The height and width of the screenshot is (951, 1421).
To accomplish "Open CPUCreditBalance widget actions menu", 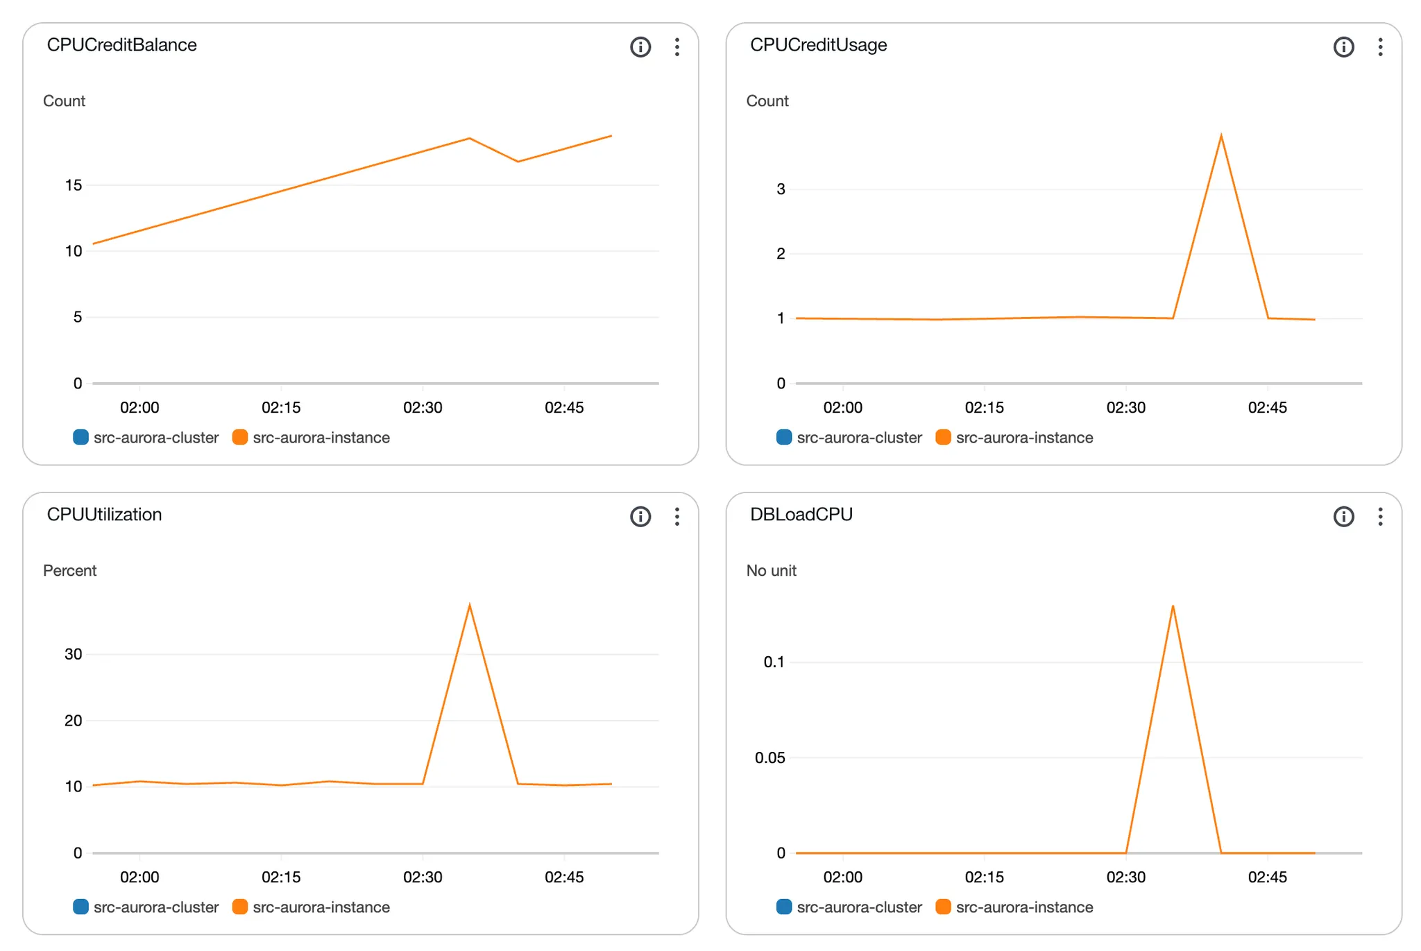I will pos(677,46).
